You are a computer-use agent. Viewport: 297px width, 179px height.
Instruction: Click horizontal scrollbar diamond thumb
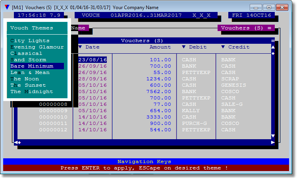(19, 142)
